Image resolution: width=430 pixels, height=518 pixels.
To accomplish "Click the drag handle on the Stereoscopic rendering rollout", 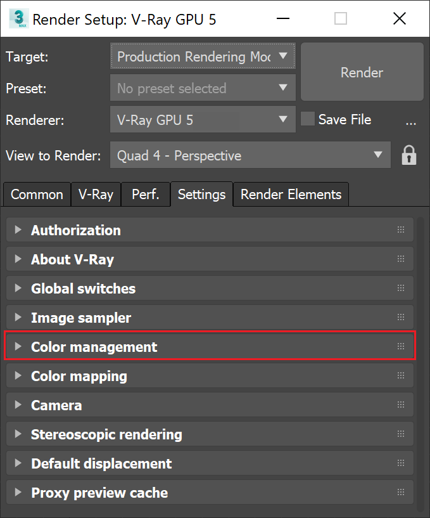I will (400, 434).
